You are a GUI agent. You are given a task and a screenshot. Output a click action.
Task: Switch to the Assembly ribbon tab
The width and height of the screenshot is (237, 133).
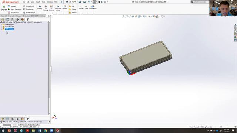[x=4, y=16]
